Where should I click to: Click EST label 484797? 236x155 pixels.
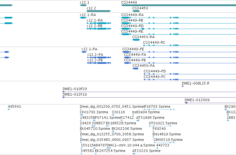[x=100, y=146]
